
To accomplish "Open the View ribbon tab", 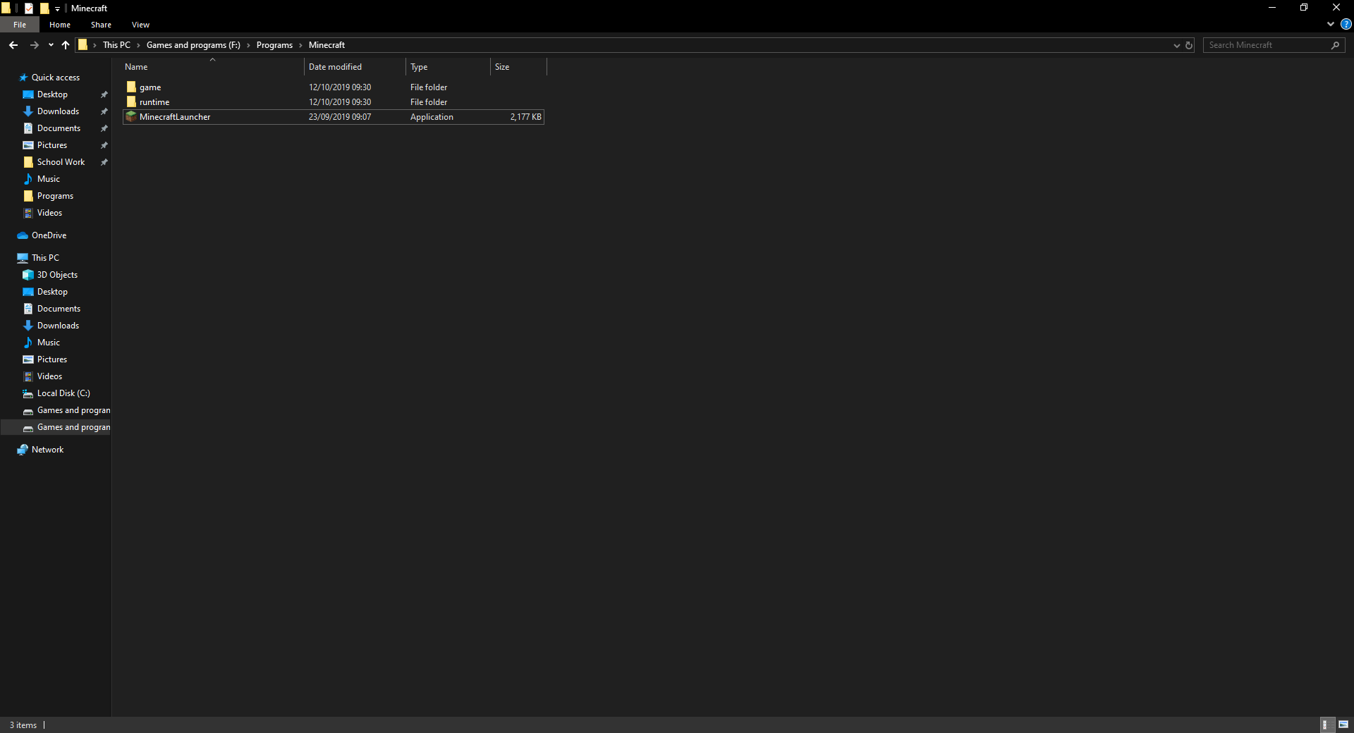I will (x=140, y=25).
